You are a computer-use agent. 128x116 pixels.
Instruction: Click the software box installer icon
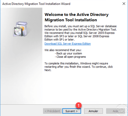(x=20, y=29)
